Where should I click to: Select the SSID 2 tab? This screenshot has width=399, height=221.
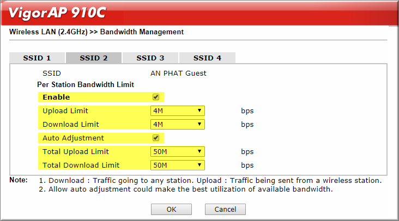tap(94, 58)
